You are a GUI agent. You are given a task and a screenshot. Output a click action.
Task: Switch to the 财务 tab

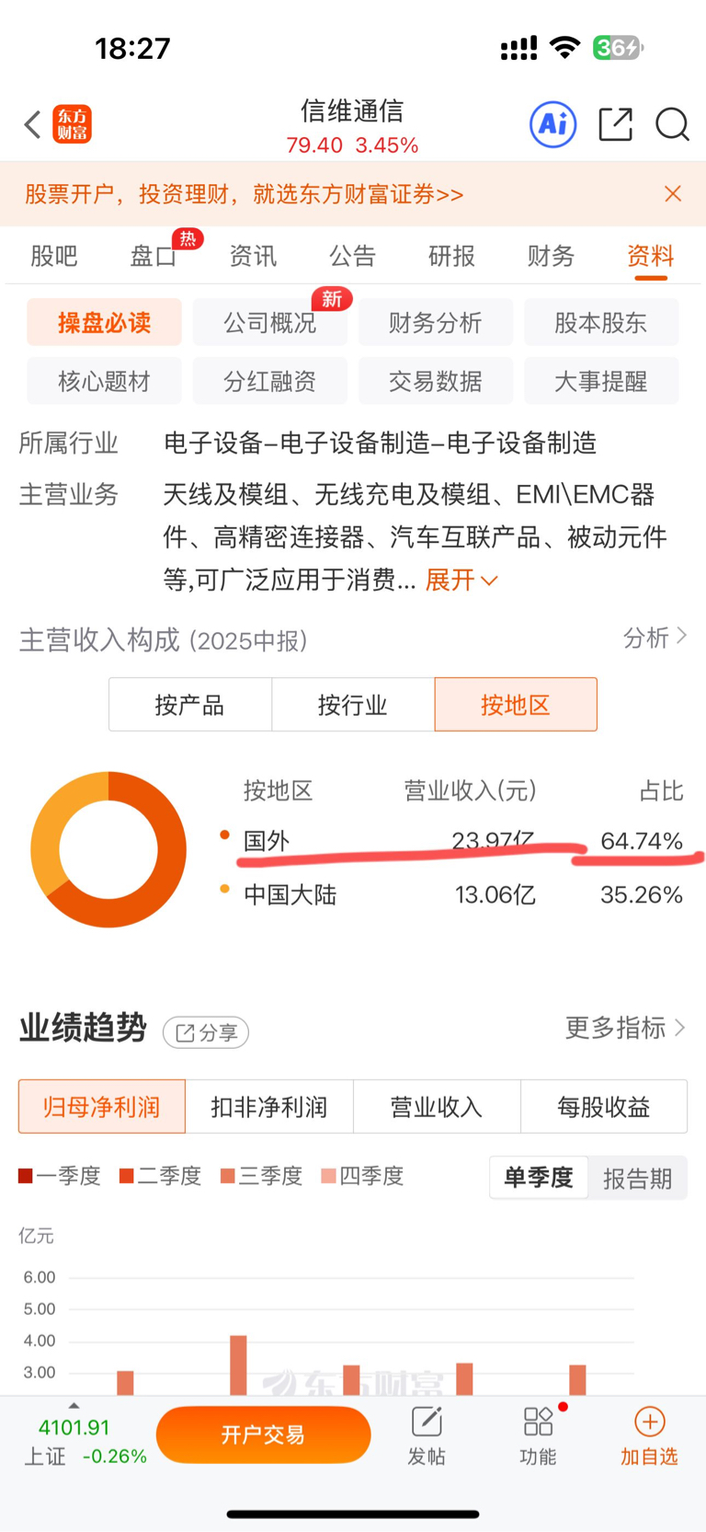pos(551,256)
